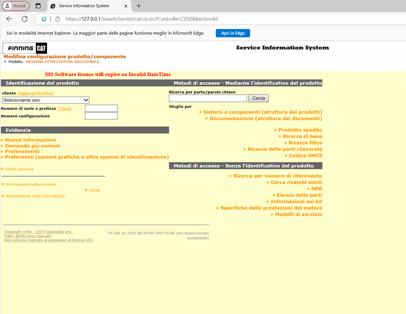Focus the part/keyword search field
This screenshot has width=406, height=314.
click(208, 98)
